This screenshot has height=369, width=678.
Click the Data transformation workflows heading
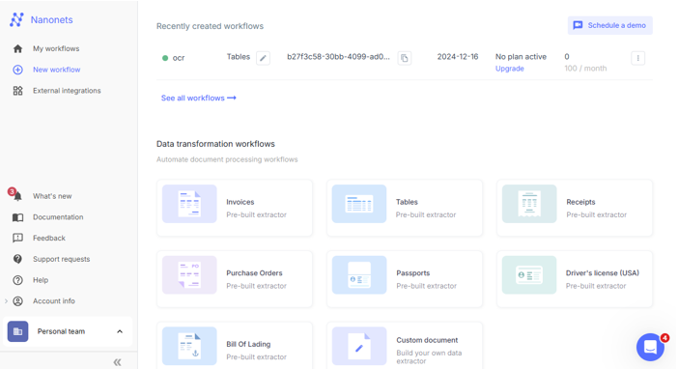215,144
